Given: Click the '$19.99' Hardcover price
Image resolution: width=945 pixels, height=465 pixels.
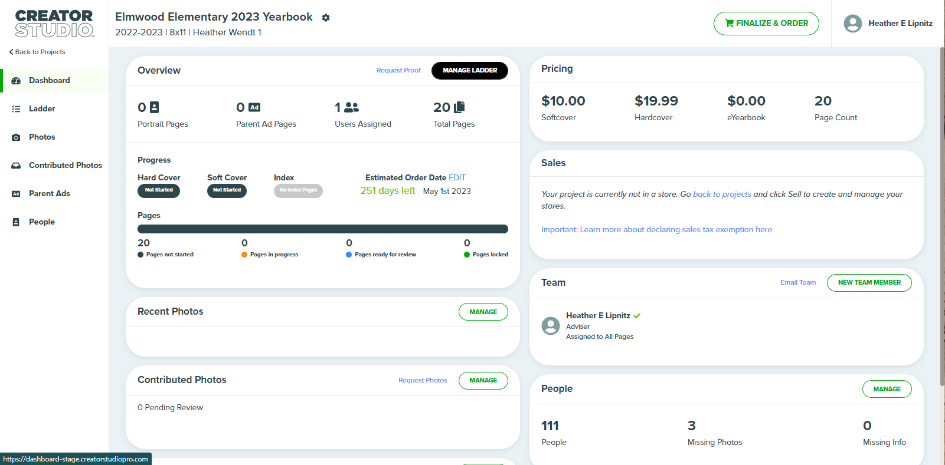Looking at the screenshot, I should point(656,101).
